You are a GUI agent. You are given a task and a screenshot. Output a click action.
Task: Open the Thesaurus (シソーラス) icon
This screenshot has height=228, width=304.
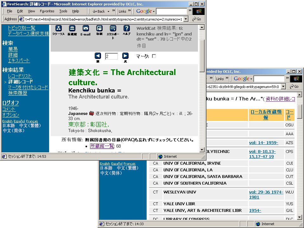(59, 28)
